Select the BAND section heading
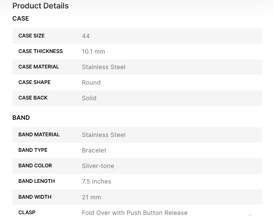This screenshot has width=274, height=224. (21, 118)
